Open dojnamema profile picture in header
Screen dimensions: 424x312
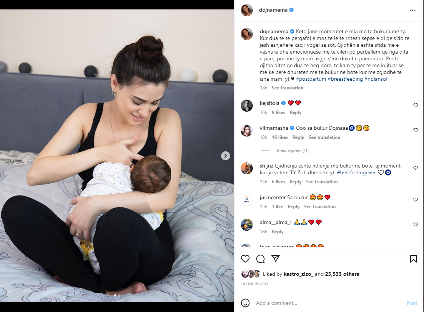click(x=247, y=10)
